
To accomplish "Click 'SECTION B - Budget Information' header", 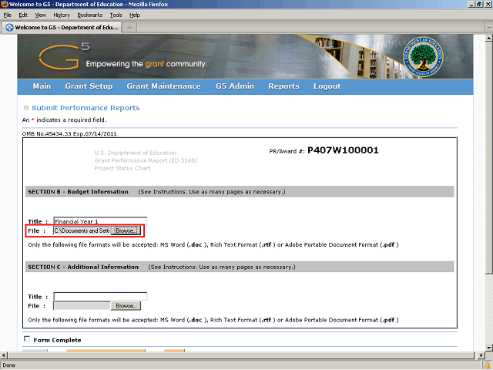I will (x=79, y=192).
